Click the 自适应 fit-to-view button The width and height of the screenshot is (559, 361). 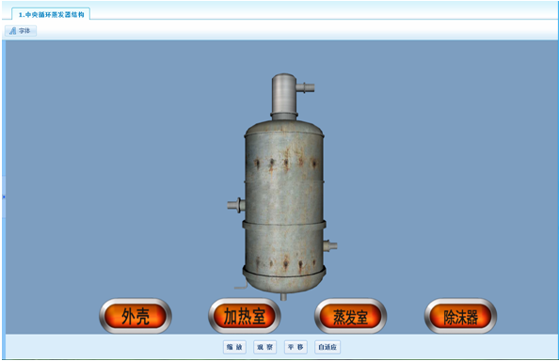pyautogui.click(x=327, y=347)
